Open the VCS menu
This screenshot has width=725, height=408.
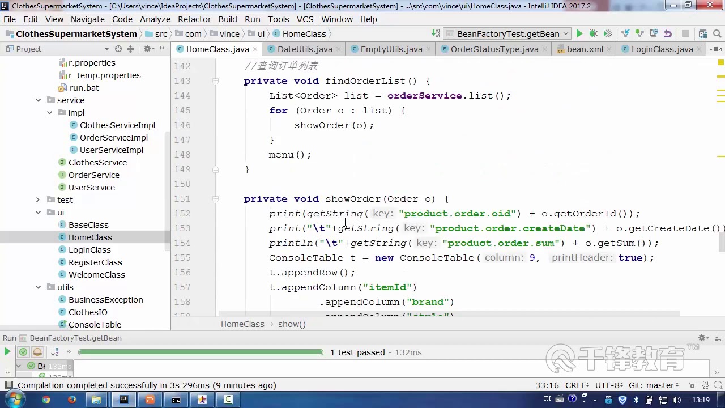pos(305,19)
